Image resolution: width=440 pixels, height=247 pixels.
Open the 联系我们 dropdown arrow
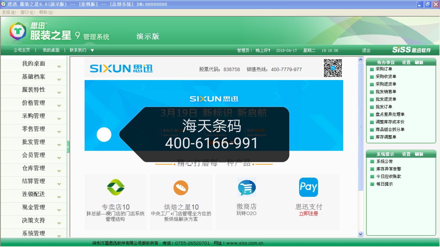click(x=92, y=50)
